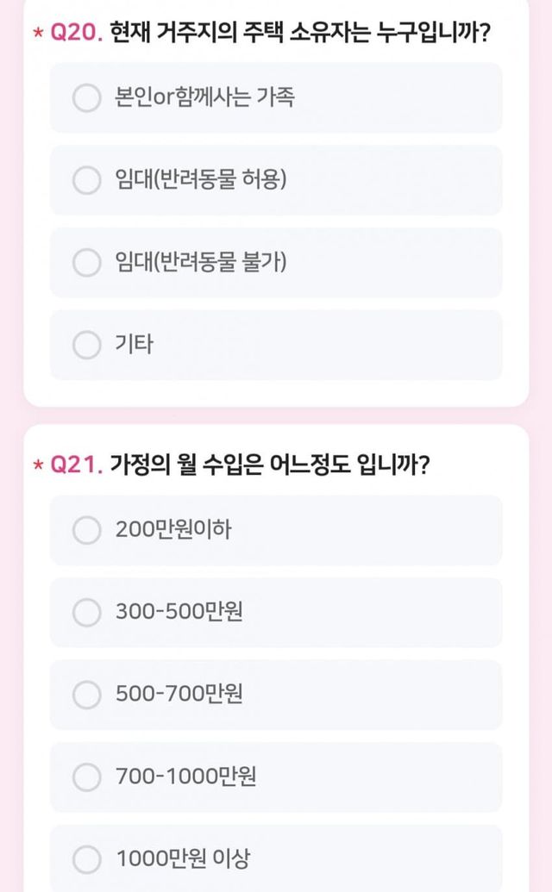Select the radio circle for 본인or함께사는 가족
This screenshot has height=892, width=552.
86,97
